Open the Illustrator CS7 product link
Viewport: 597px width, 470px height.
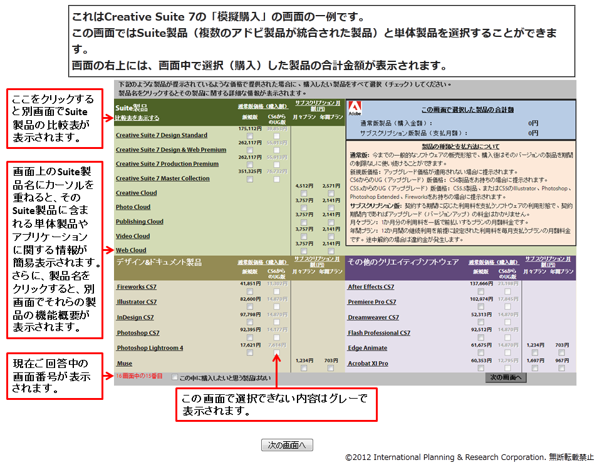pyautogui.click(x=137, y=302)
